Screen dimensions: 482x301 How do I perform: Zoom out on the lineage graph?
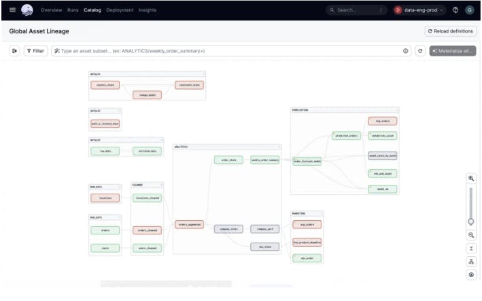[x=471, y=234]
